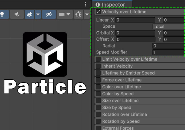Click the Unity logo image
The height and width of the screenshot is (130, 185).
[x=45, y=54]
